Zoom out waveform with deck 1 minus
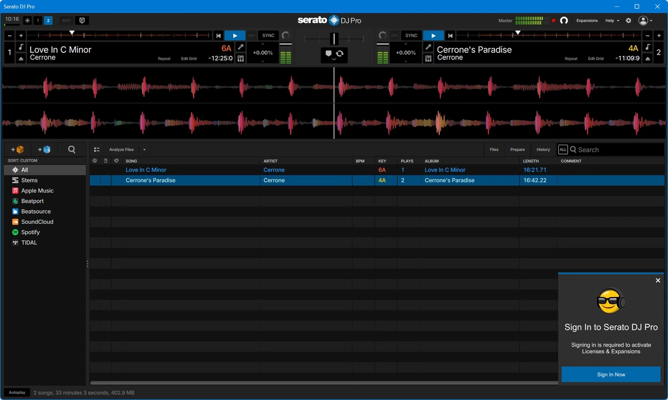The height and width of the screenshot is (400, 668). [x=10, y=36]
